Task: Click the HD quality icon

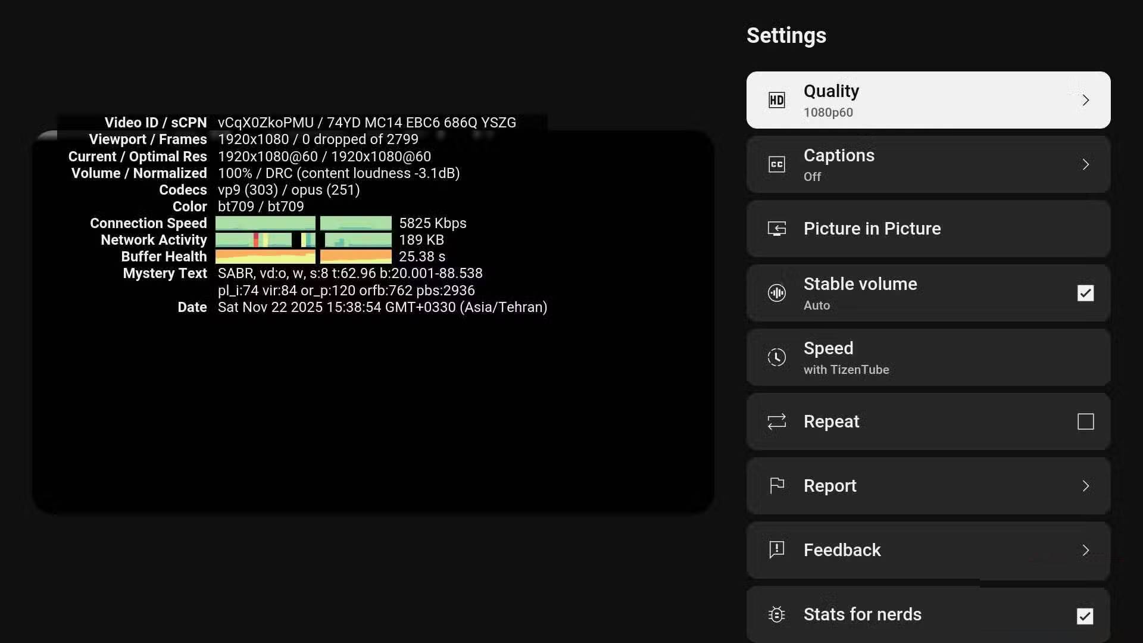Action: (776, 99)
